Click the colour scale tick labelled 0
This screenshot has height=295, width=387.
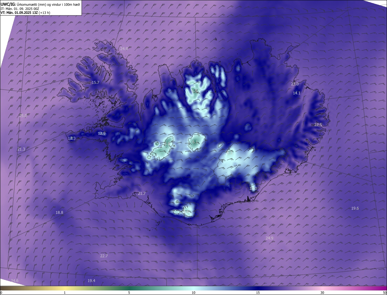coord(1,293)
